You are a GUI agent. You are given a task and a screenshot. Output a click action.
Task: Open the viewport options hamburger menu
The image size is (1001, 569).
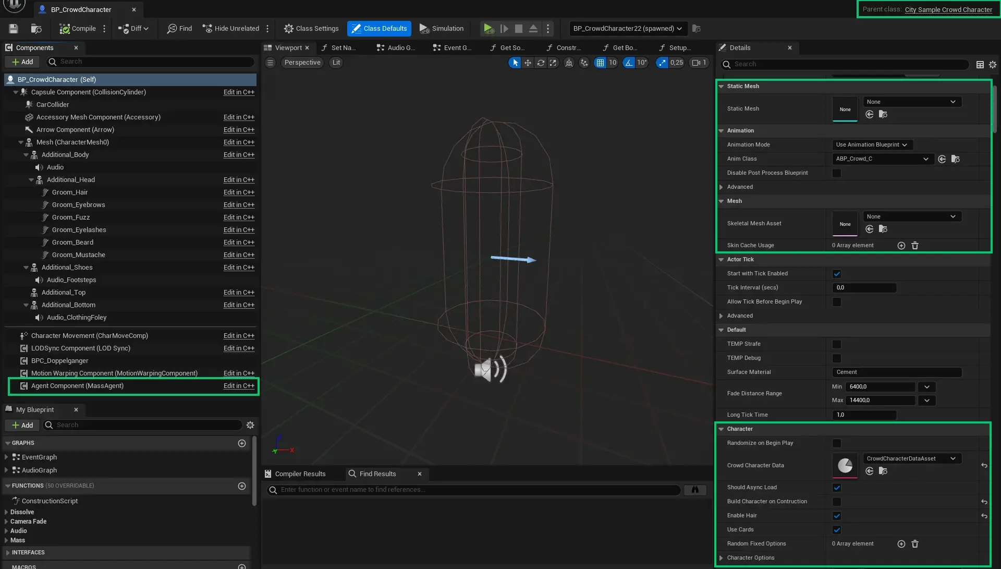(x=270, y=63)
